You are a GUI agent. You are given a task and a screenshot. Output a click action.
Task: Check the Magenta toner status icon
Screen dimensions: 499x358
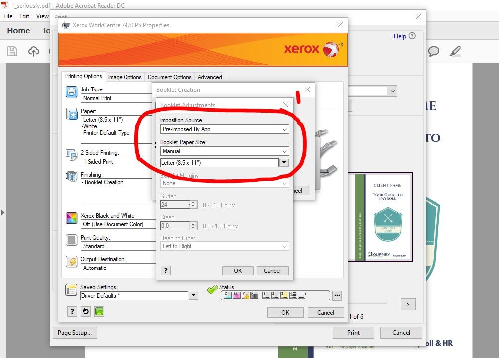click(236, 295)
